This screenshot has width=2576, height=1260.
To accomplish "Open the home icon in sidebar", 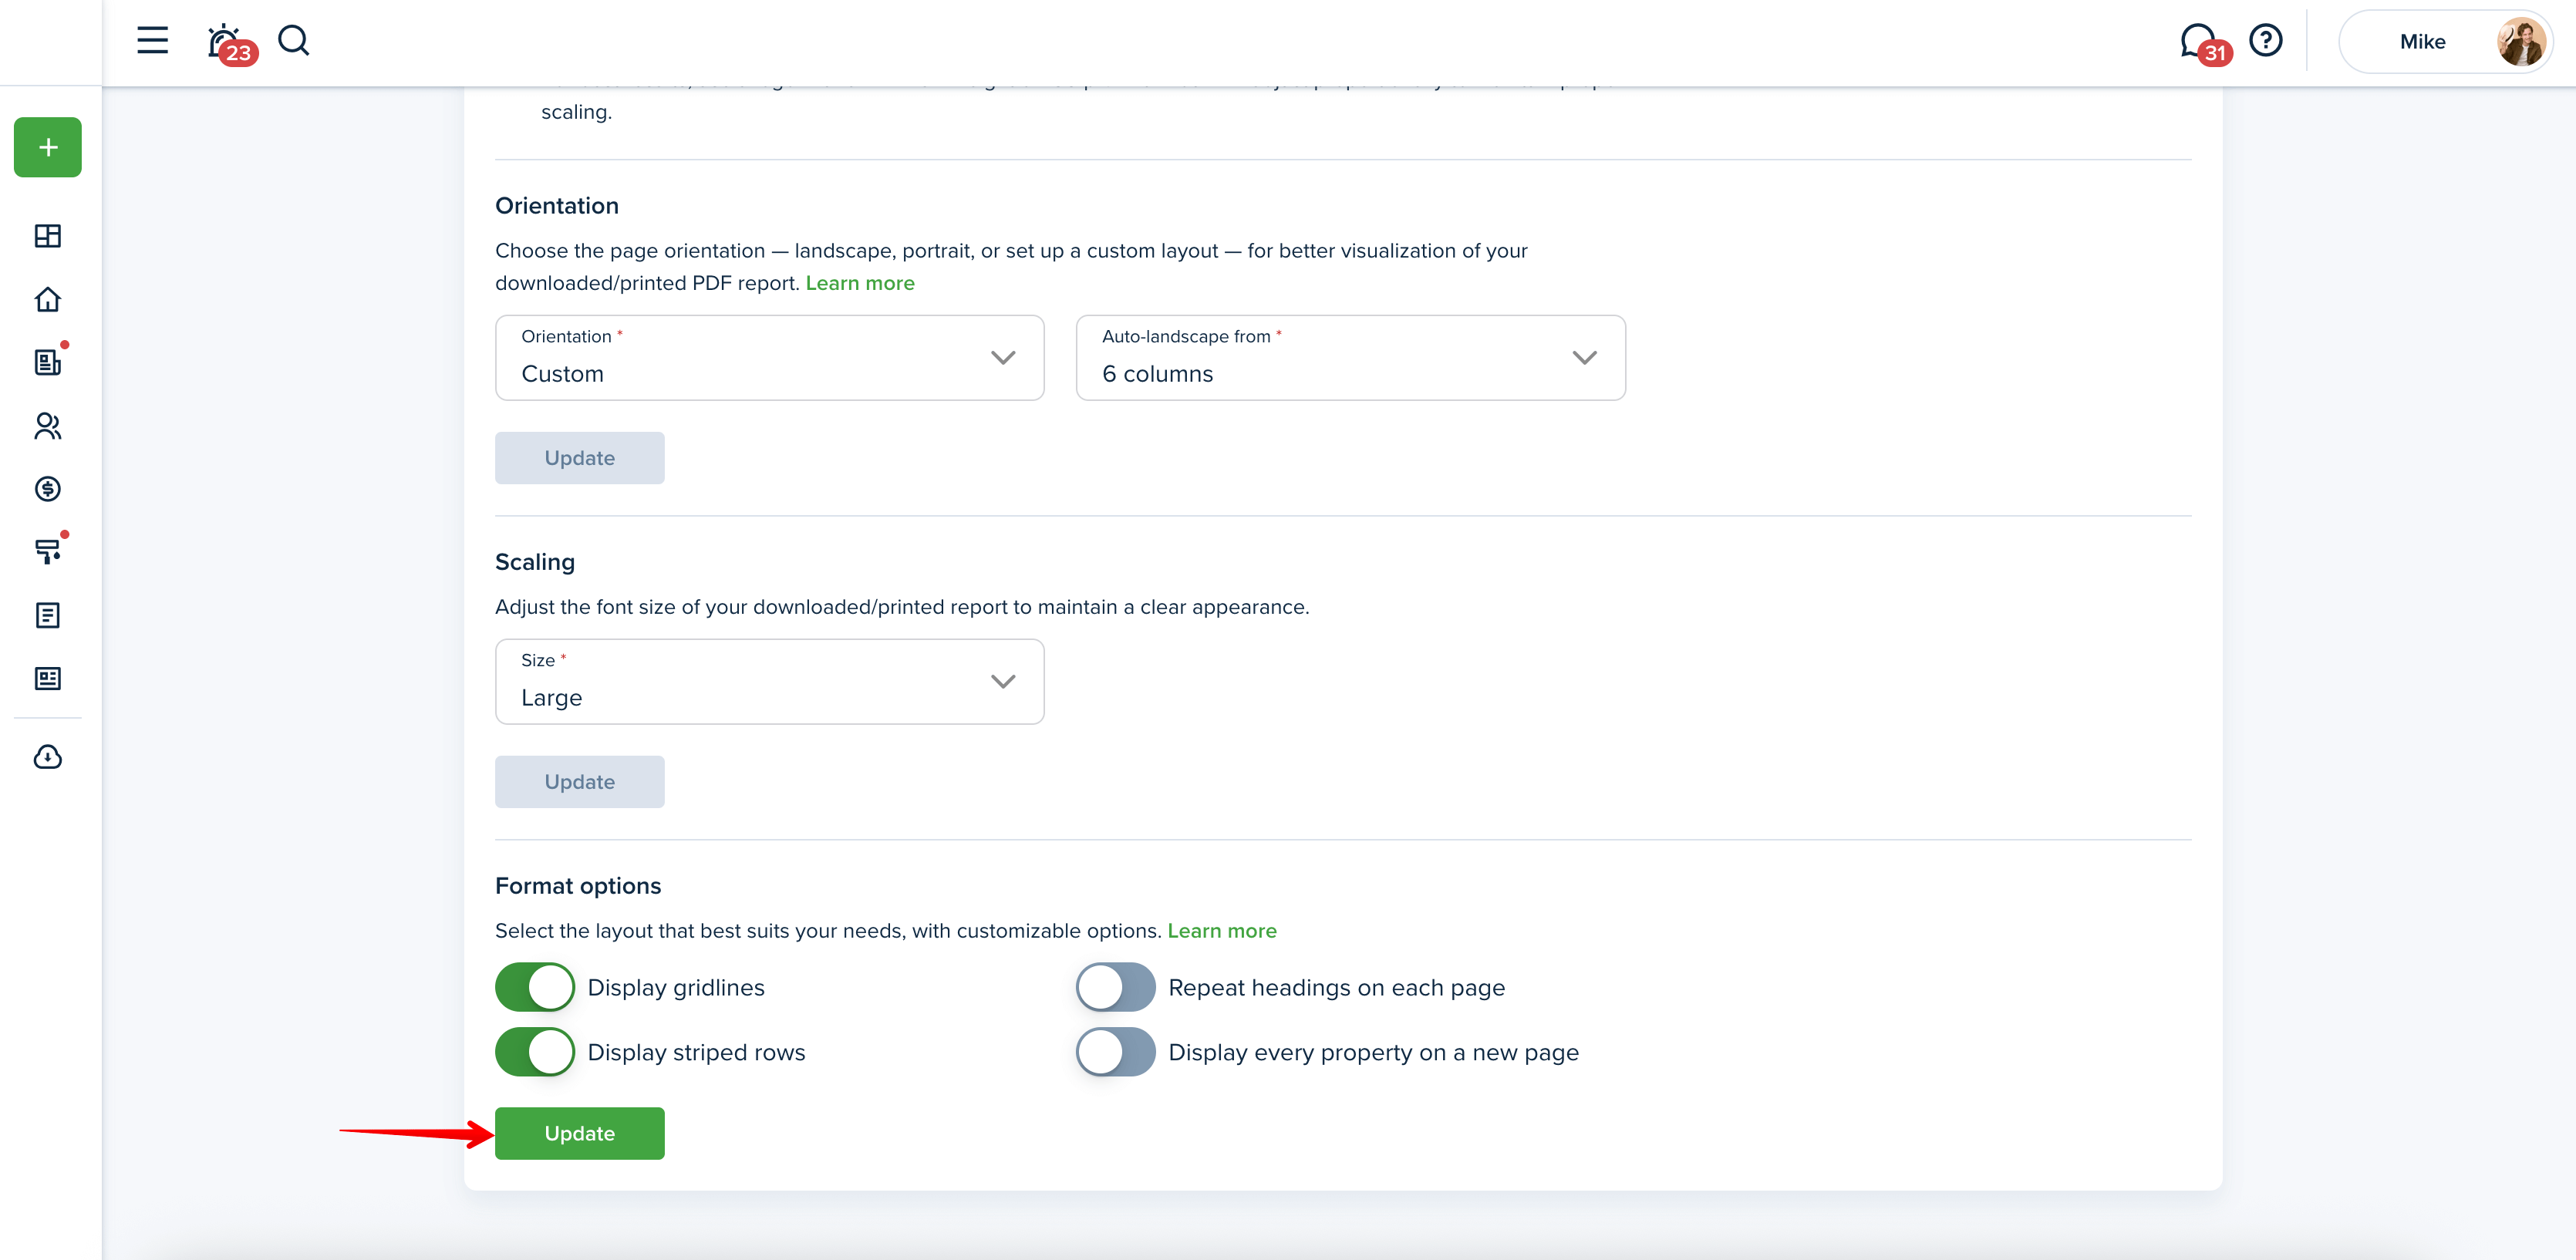I will (x=48, y=299).
